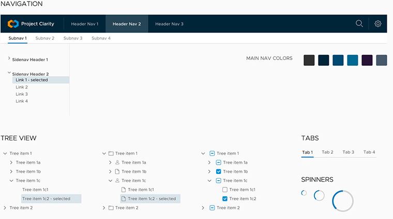This screenshot has width=393, height=219.
Task: Collapse Sidenav Header 2
Action: coord(9,72)
